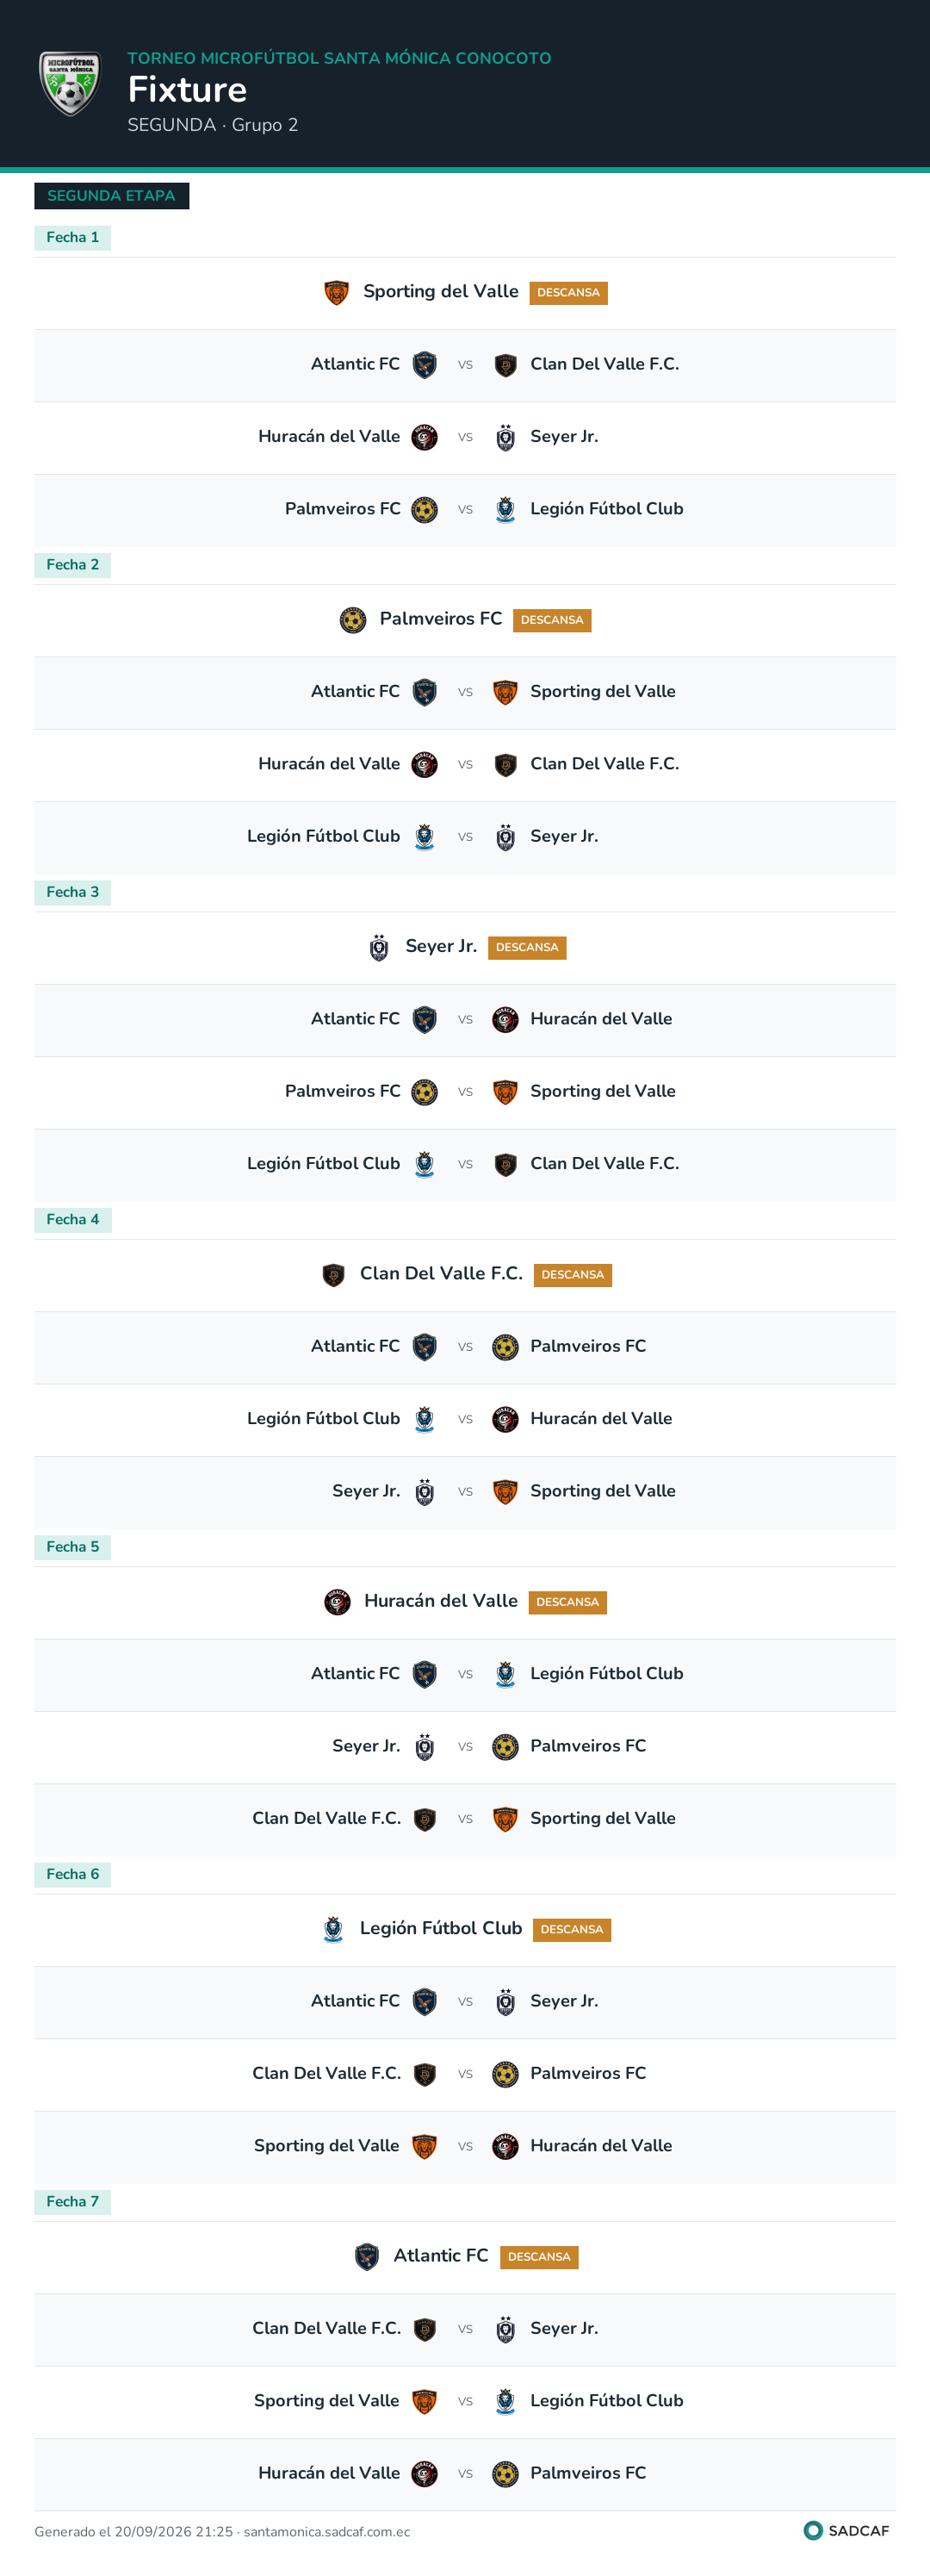Click the Torneo Microfútbol Santa Mónica Conocoto title
930x2576 pixels.
339,58
